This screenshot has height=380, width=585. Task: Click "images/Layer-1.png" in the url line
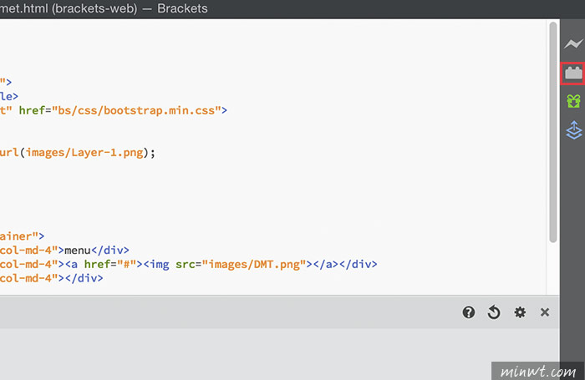pos(84,153)
